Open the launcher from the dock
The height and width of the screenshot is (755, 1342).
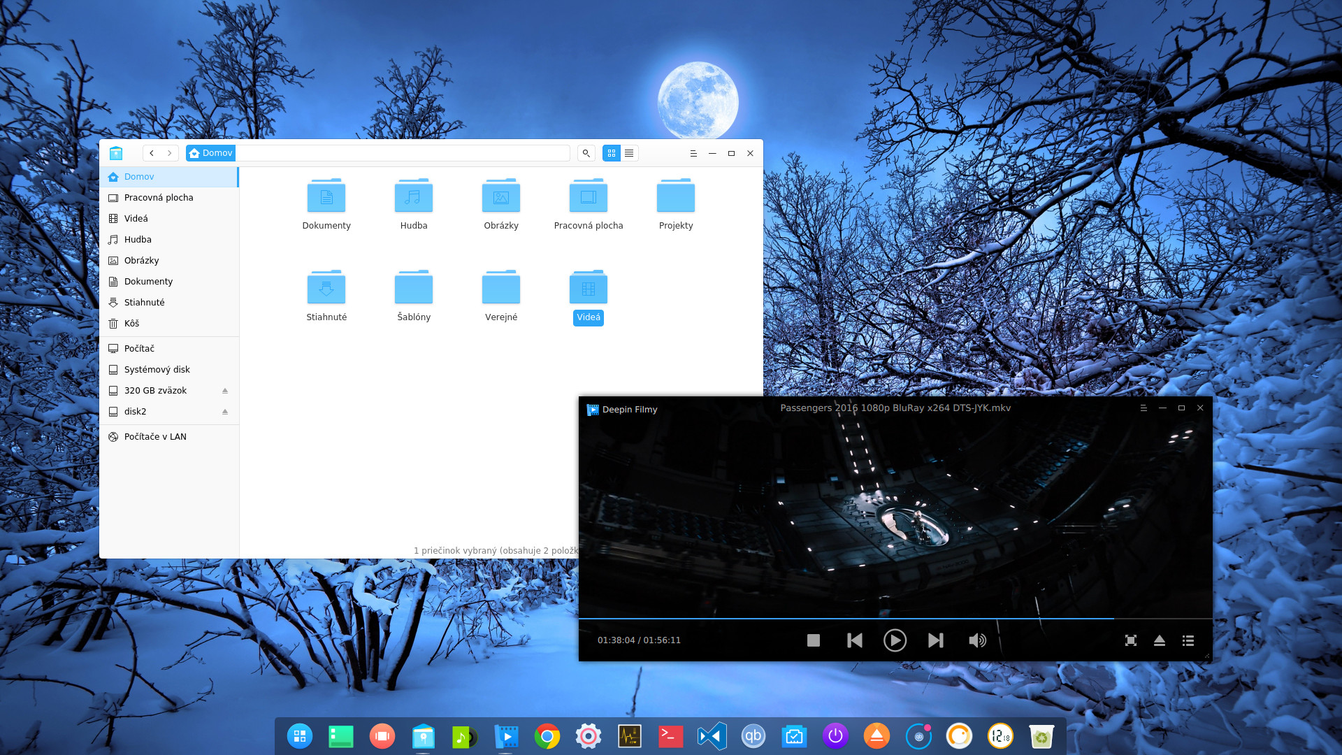pos(300,736)
